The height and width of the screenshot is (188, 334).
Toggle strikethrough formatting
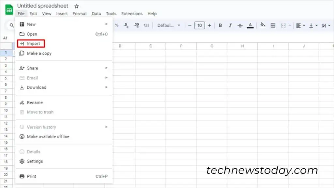[x=240, y=25]
